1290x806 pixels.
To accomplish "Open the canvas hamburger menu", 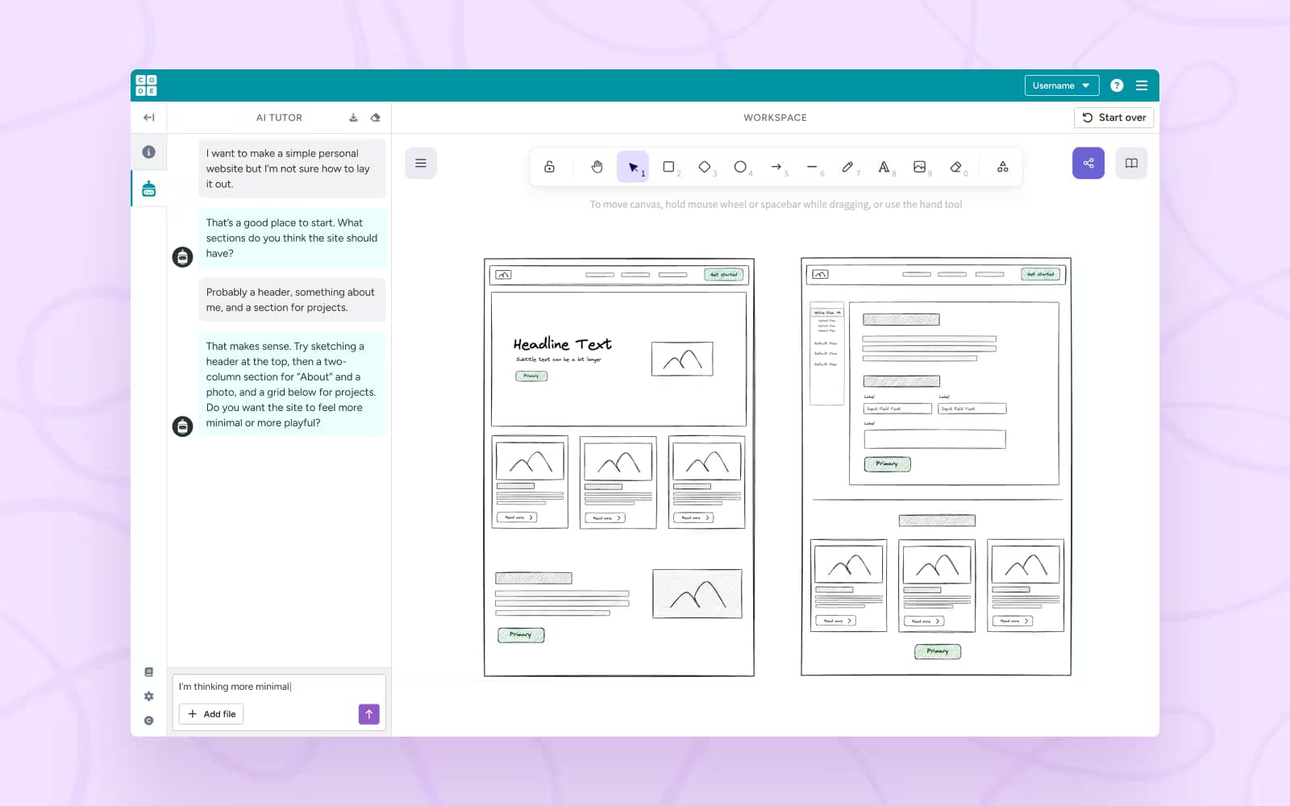I will [421, 164].
